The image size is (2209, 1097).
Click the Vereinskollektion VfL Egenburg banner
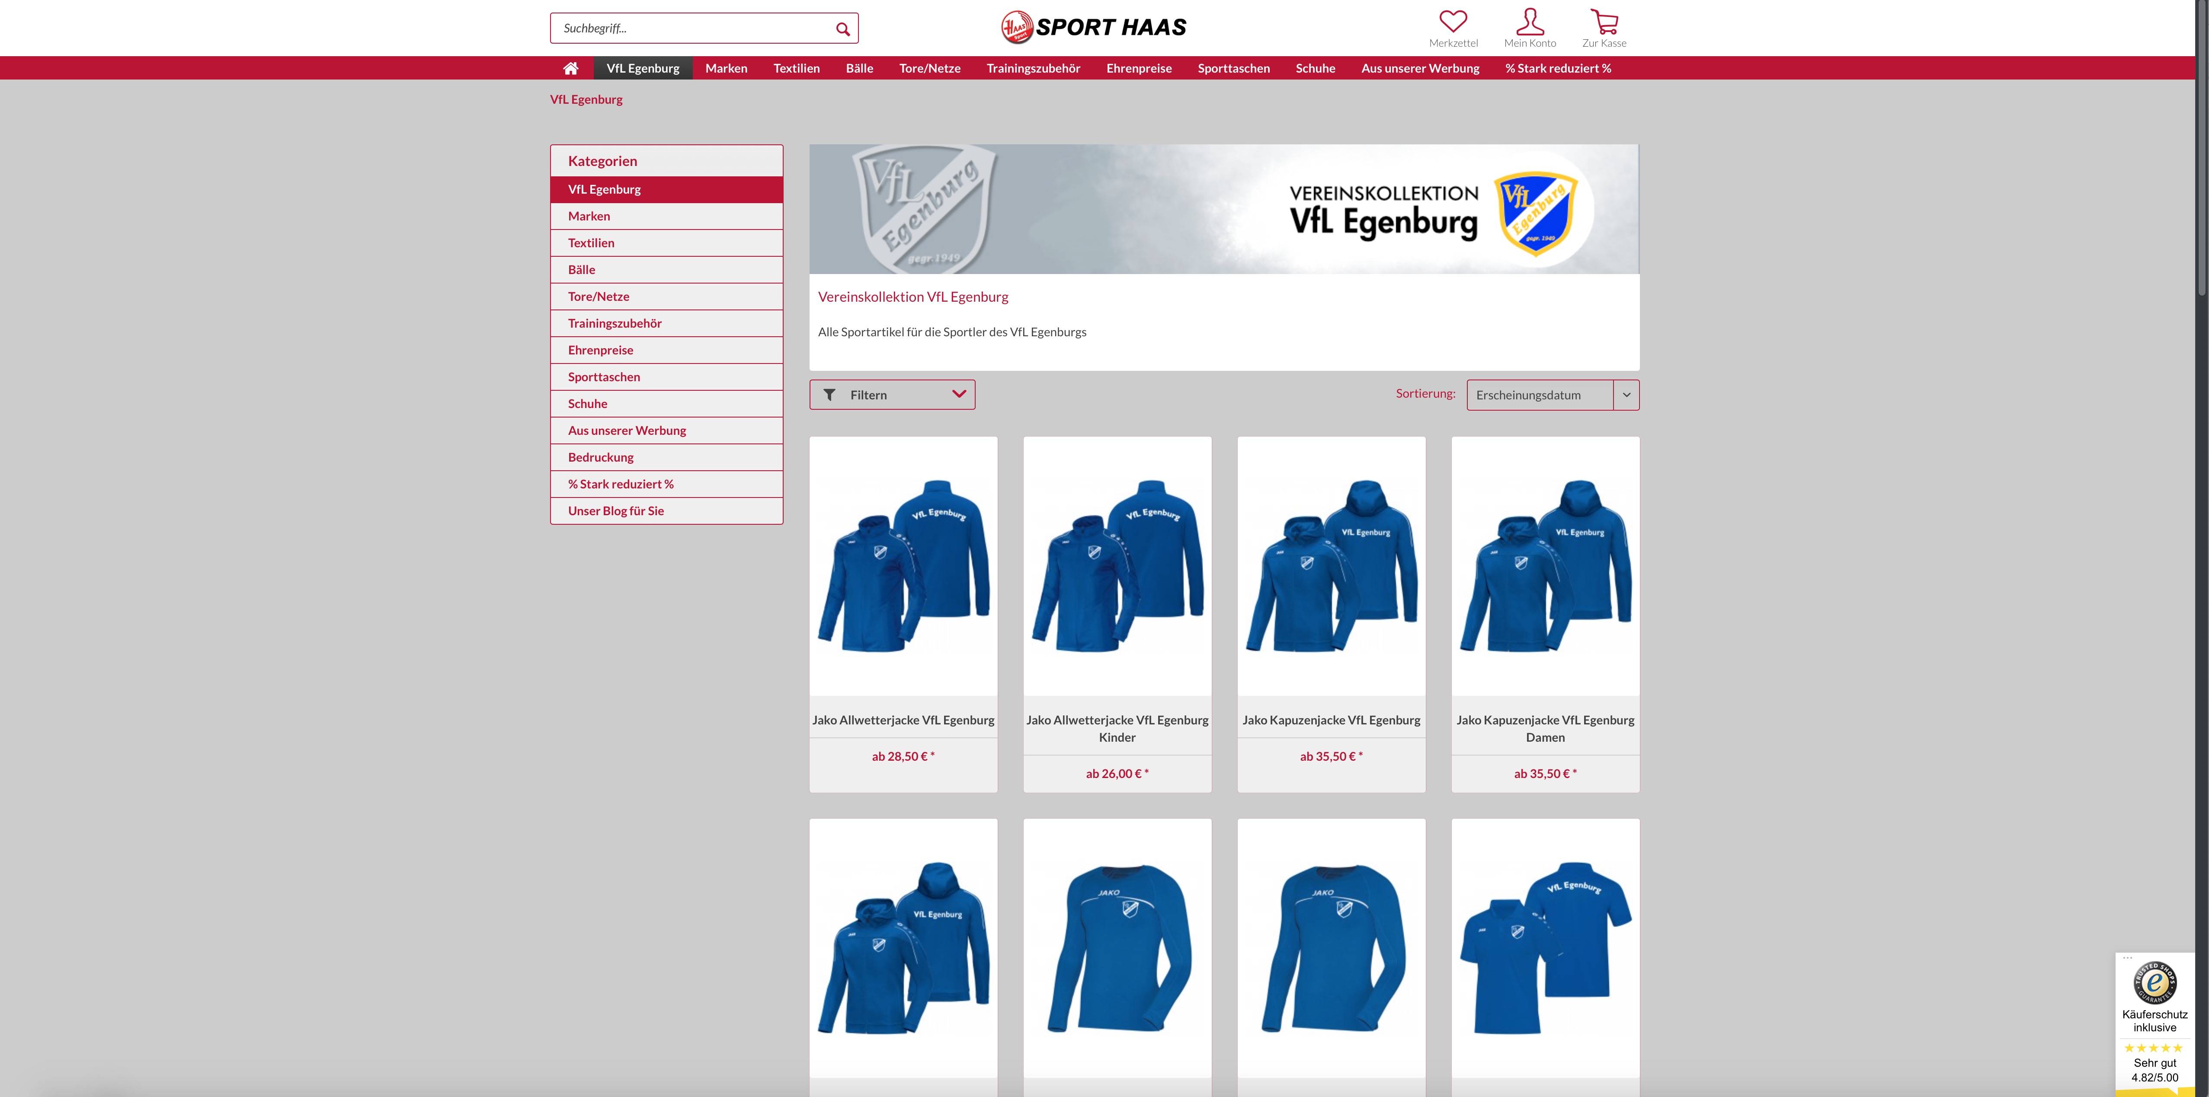coord(1224,209)
